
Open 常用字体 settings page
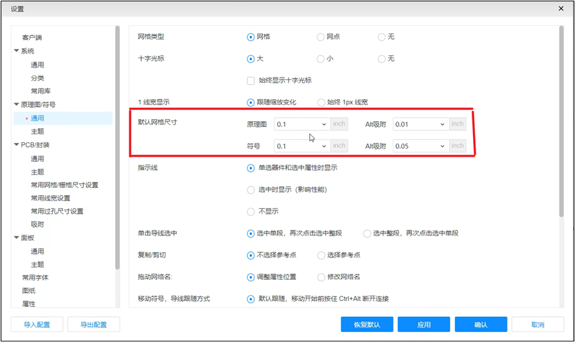click(35, 278)
